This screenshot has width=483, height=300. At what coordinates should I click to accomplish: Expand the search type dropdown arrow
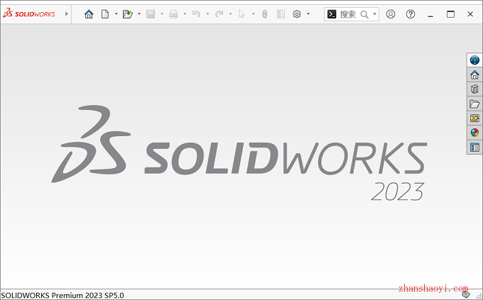coord(374,14)
